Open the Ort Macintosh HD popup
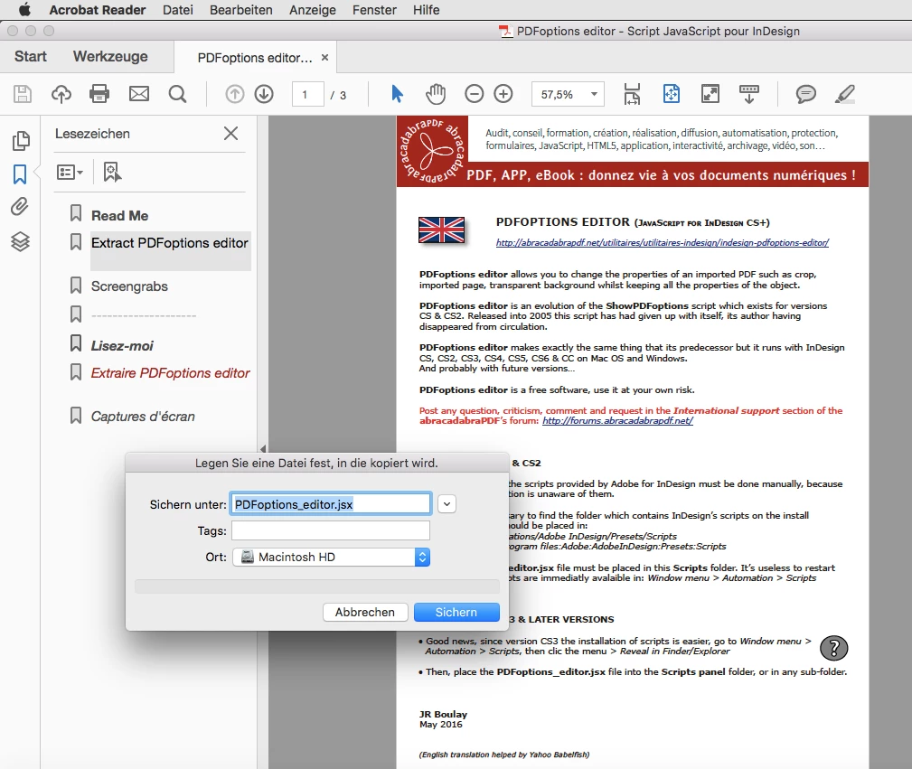 (x=331, y=558)
